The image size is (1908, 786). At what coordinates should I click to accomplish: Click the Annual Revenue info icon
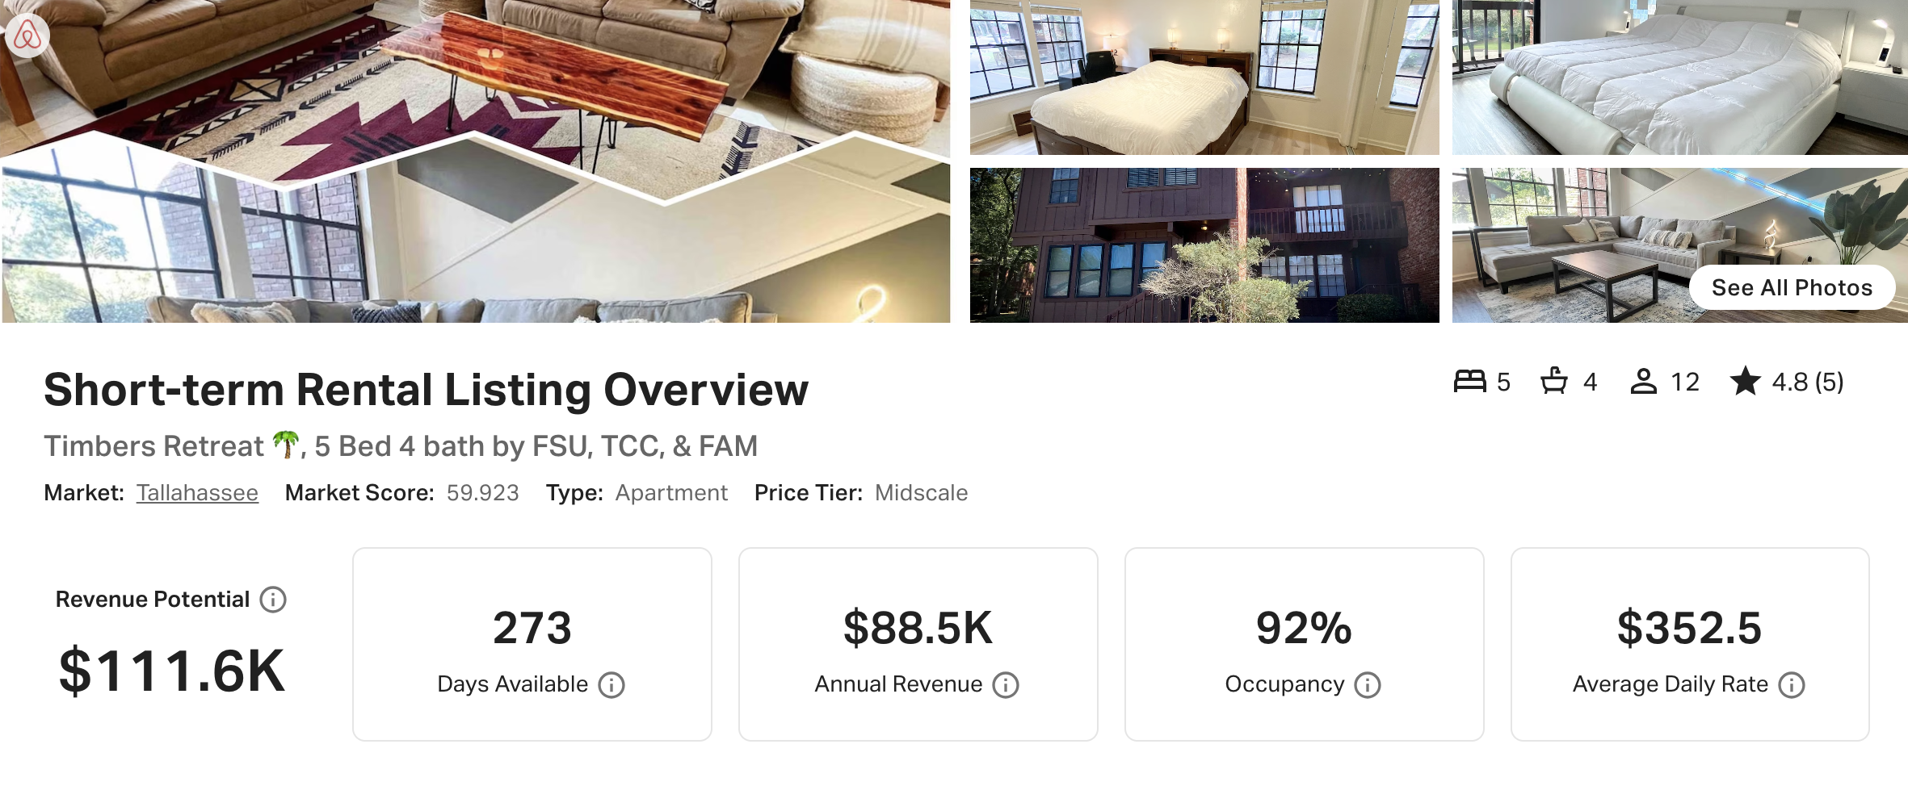1006,685
